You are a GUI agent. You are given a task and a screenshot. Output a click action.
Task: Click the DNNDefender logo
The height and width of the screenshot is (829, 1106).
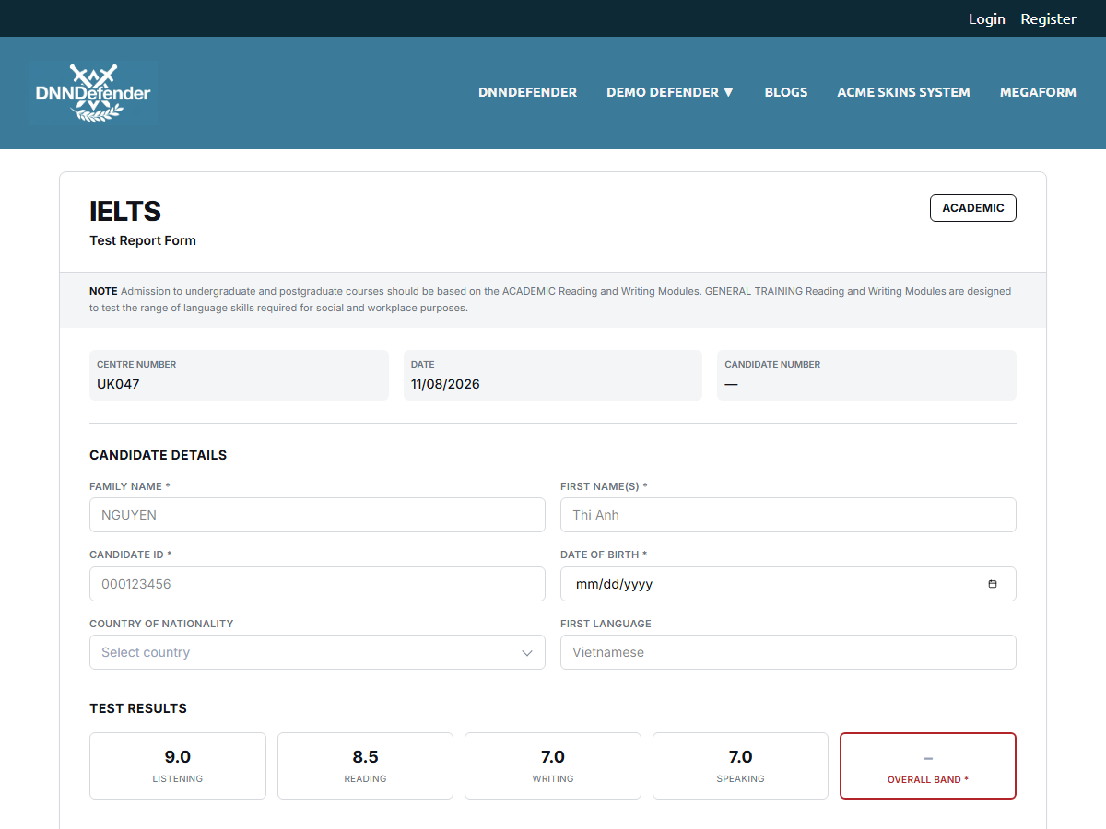click(93, 93)
